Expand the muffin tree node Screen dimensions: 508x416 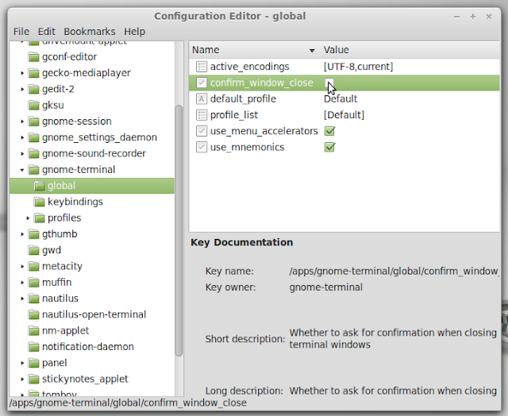(22, 283)
